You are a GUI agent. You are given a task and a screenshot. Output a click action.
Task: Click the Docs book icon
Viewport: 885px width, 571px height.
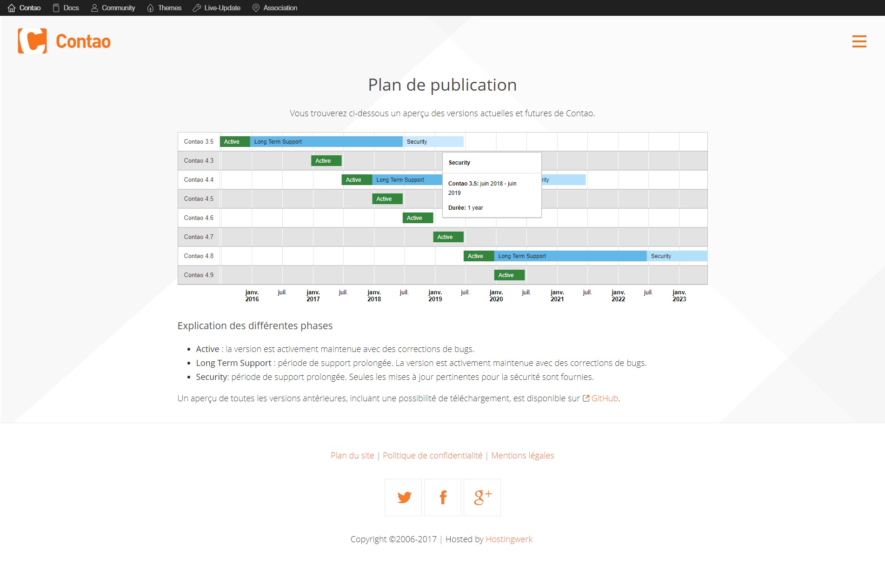point(56,8)
